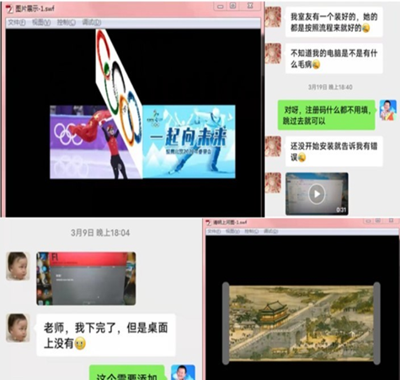Open 文件(F) menu in 图片展示-1.swf window

click(17, 23)
